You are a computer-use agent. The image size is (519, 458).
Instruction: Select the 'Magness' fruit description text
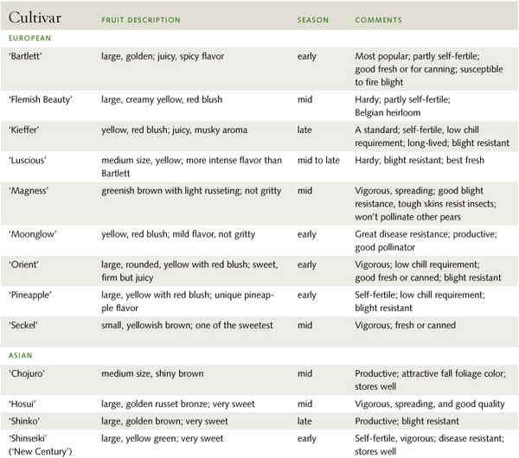[x=191, y=191]
